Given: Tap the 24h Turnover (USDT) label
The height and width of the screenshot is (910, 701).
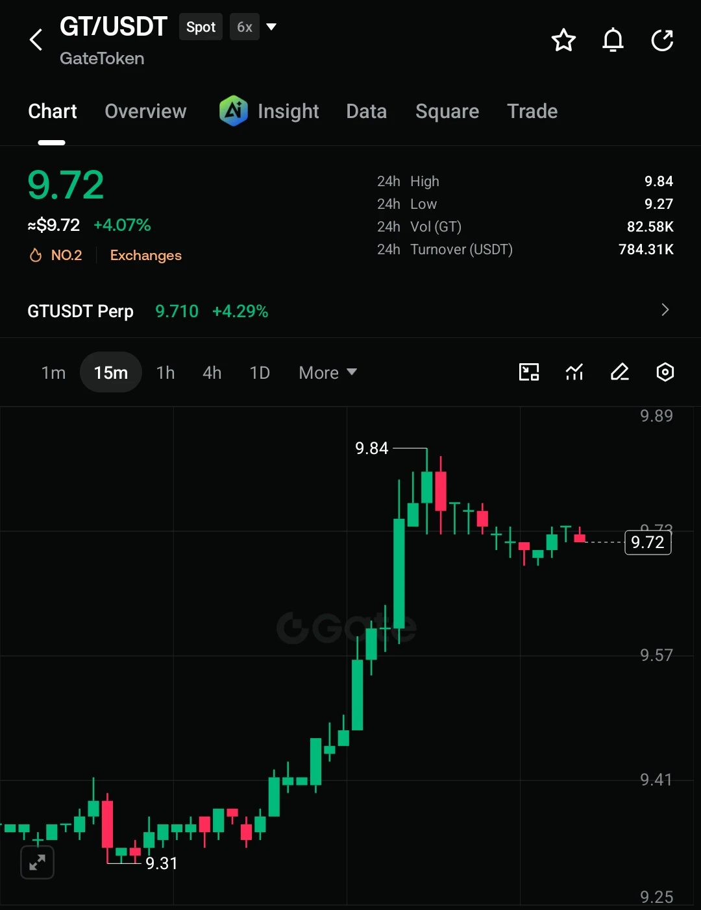Looking at the screenshot, I should (445, 250).
